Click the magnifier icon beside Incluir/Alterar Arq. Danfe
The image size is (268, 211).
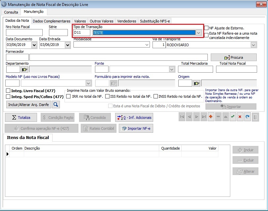pyautogui.click(x=56, y=105)
